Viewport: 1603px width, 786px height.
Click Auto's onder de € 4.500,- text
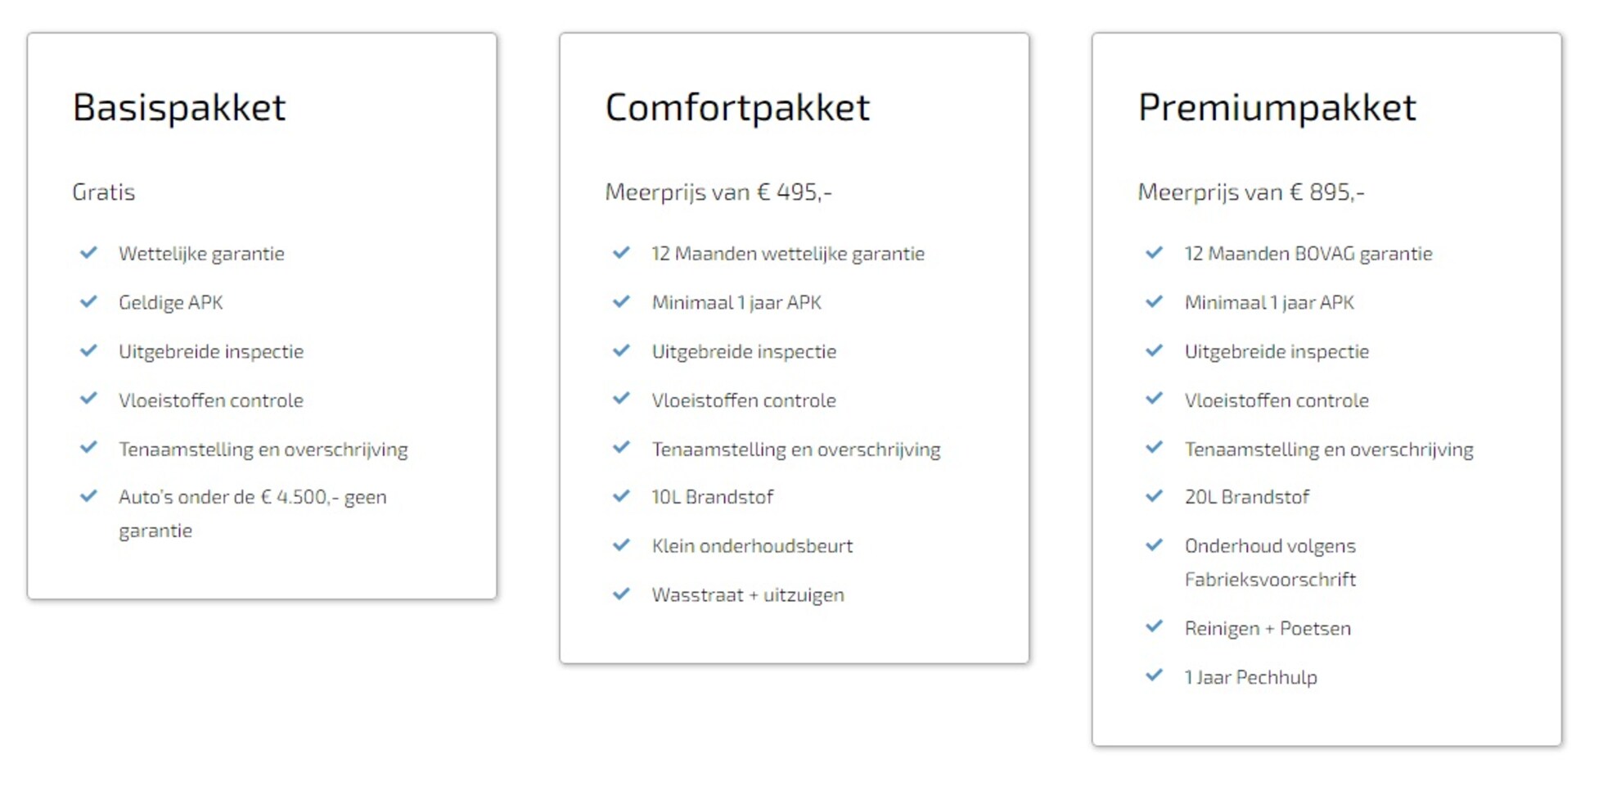252,498
